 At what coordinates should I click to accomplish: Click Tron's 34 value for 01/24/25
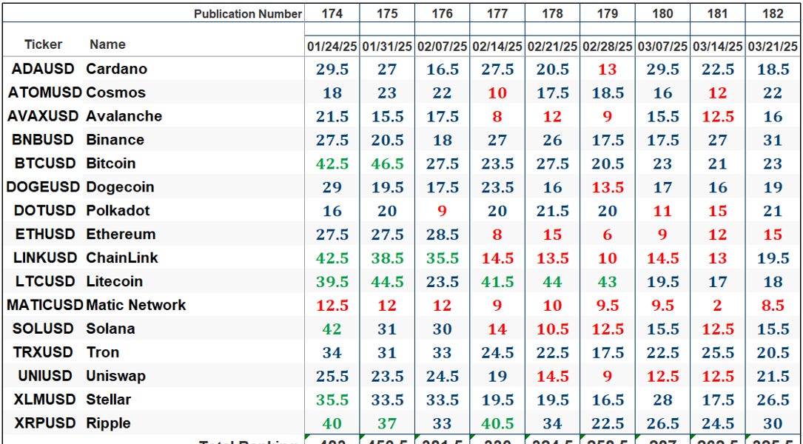[332, 352]
